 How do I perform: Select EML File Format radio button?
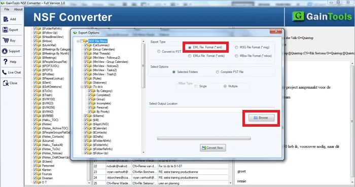point(190,47)
